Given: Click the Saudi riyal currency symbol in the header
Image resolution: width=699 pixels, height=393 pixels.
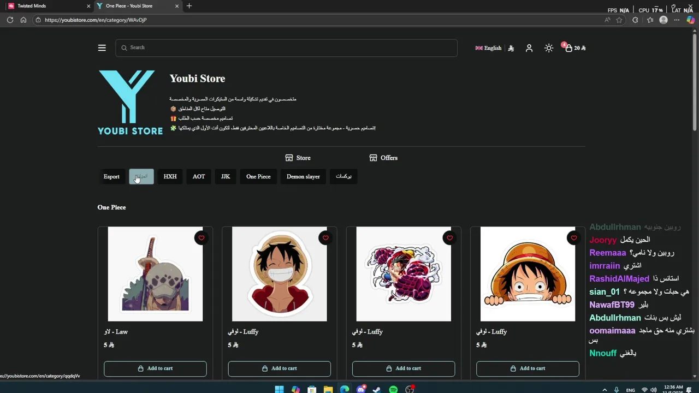Looking at the screenshot, I should [511, 48].
